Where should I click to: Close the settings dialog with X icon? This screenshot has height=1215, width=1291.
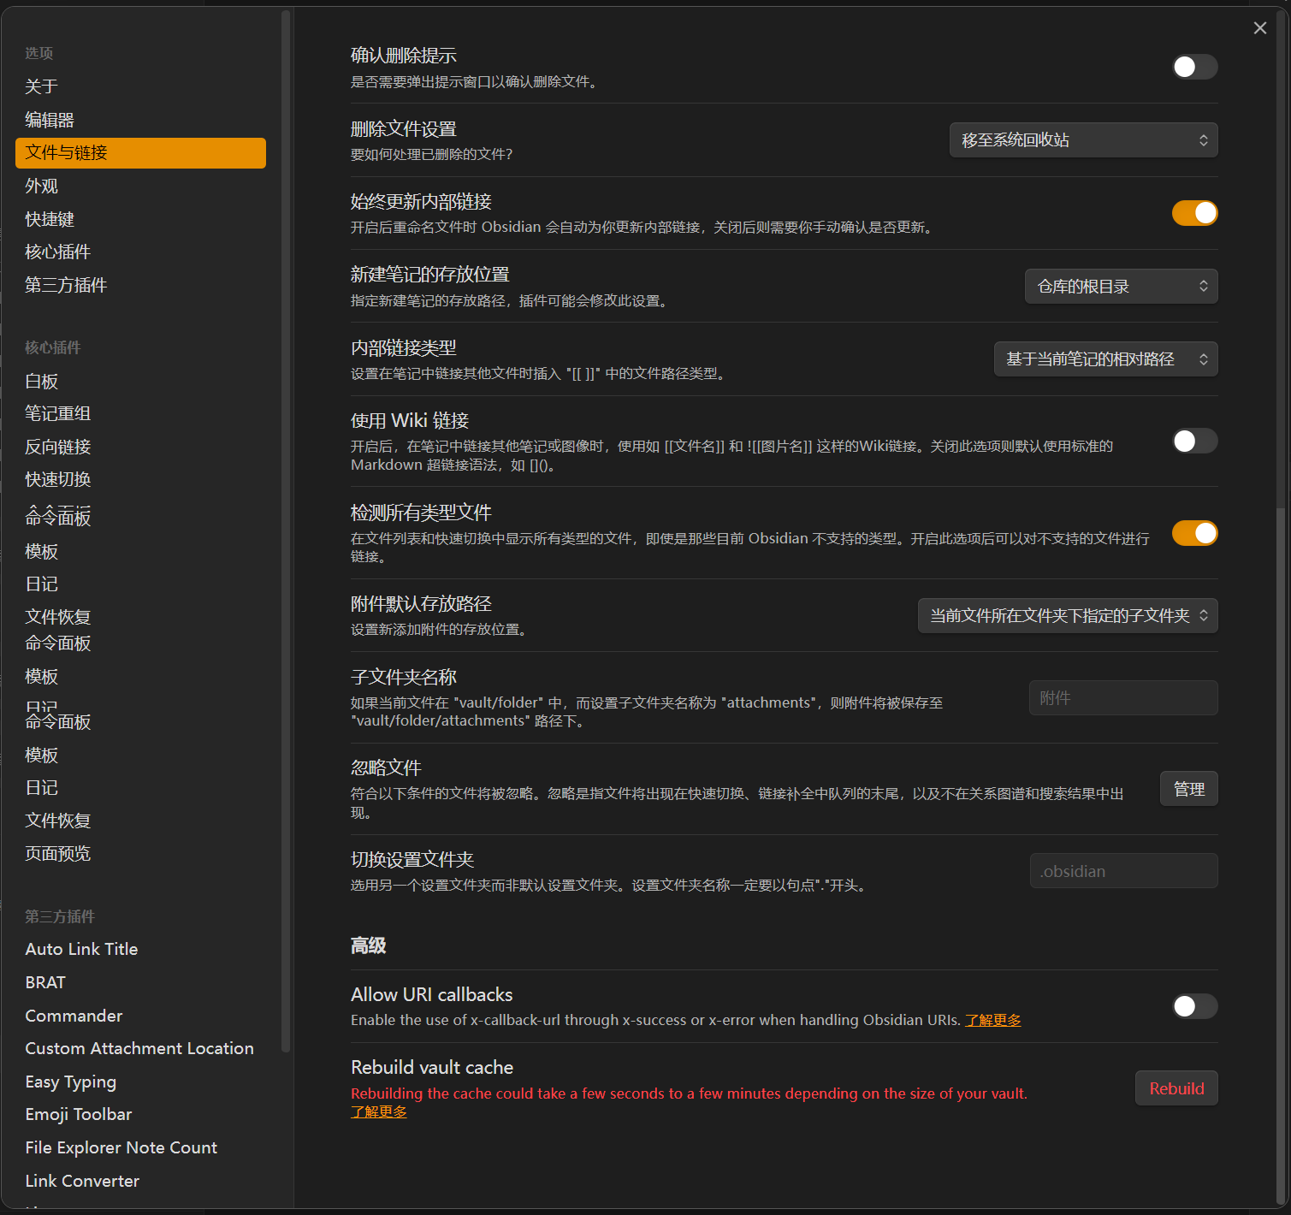(x=1259, y=28)
